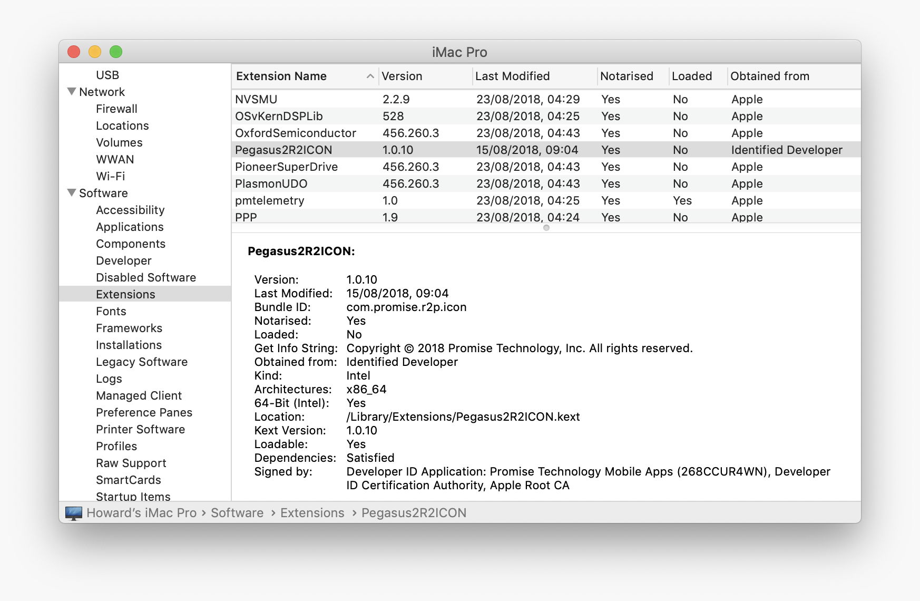Click the iMac computer icon in path bar

pyautogui.click(x=74, y=513)
